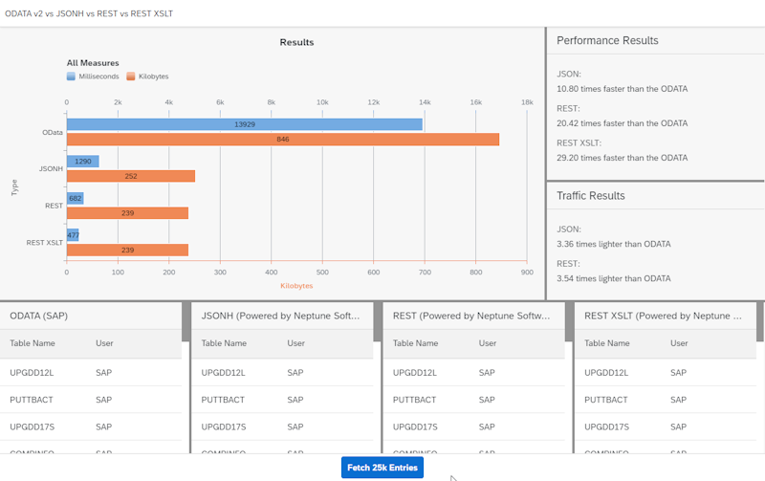Click User column header in JSONH table
The image size is (765, 481).
click(295, 343)
